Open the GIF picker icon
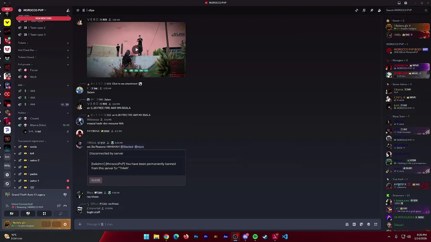The image size is (431, 242). click(x=354, y=224)
